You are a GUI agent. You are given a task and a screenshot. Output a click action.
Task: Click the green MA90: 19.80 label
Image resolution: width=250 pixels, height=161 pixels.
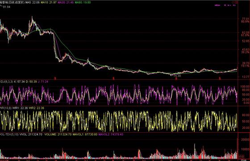click(x=83, y=3)
